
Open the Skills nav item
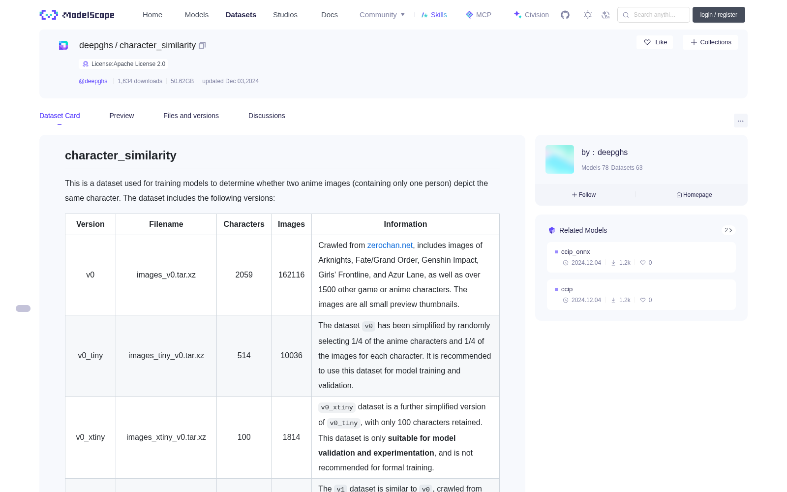(x=434, y=15)
